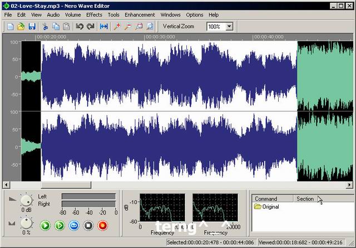Zoom to selection icon
This screenshot has width=356, height=248.
pos(139,27)
